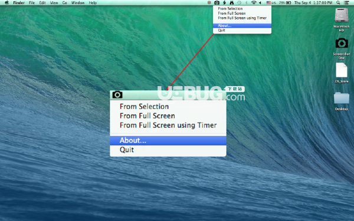The height and width of the screenshot is (221, 354).
Task: Click the camera icon in the menu bar
Action: click(x=217, y=3)
